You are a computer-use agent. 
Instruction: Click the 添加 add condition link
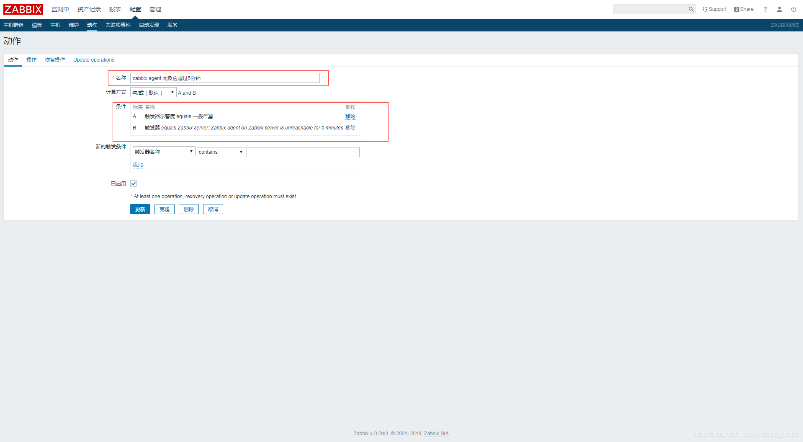tap(138, 165)
